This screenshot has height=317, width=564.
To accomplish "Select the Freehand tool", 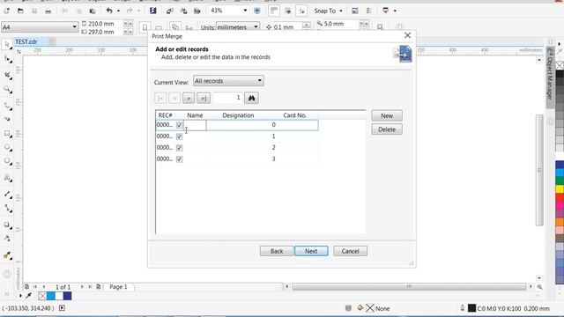I will point(7,106).
